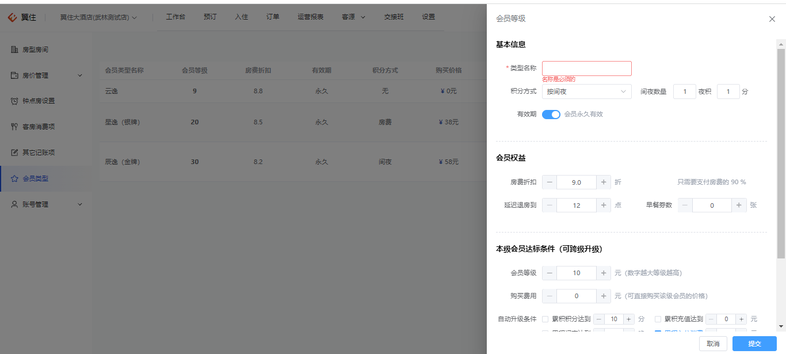Click the 夜积 points input field

pos(728,92)
